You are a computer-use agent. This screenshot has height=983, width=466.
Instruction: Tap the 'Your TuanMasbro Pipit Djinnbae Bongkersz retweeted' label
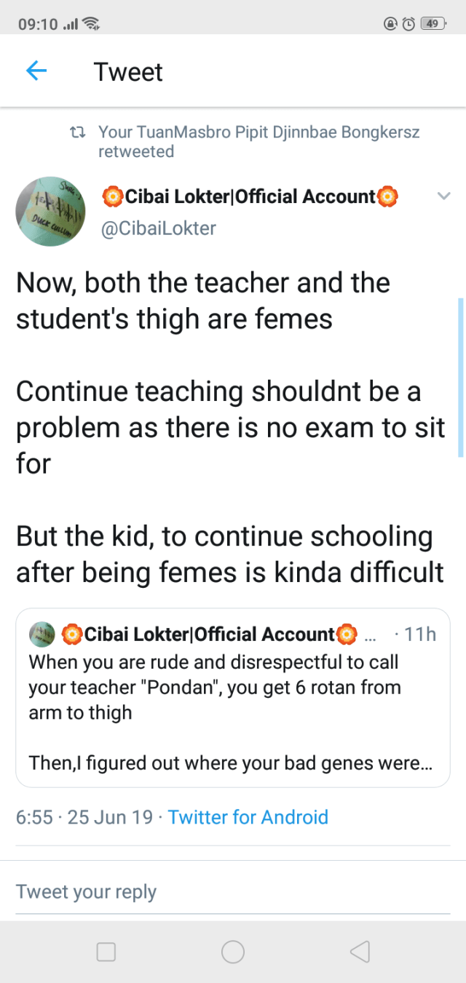pos(258,142)
